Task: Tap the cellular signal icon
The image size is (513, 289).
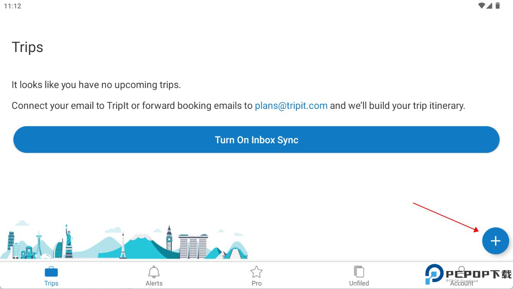Action: (489, 6)
